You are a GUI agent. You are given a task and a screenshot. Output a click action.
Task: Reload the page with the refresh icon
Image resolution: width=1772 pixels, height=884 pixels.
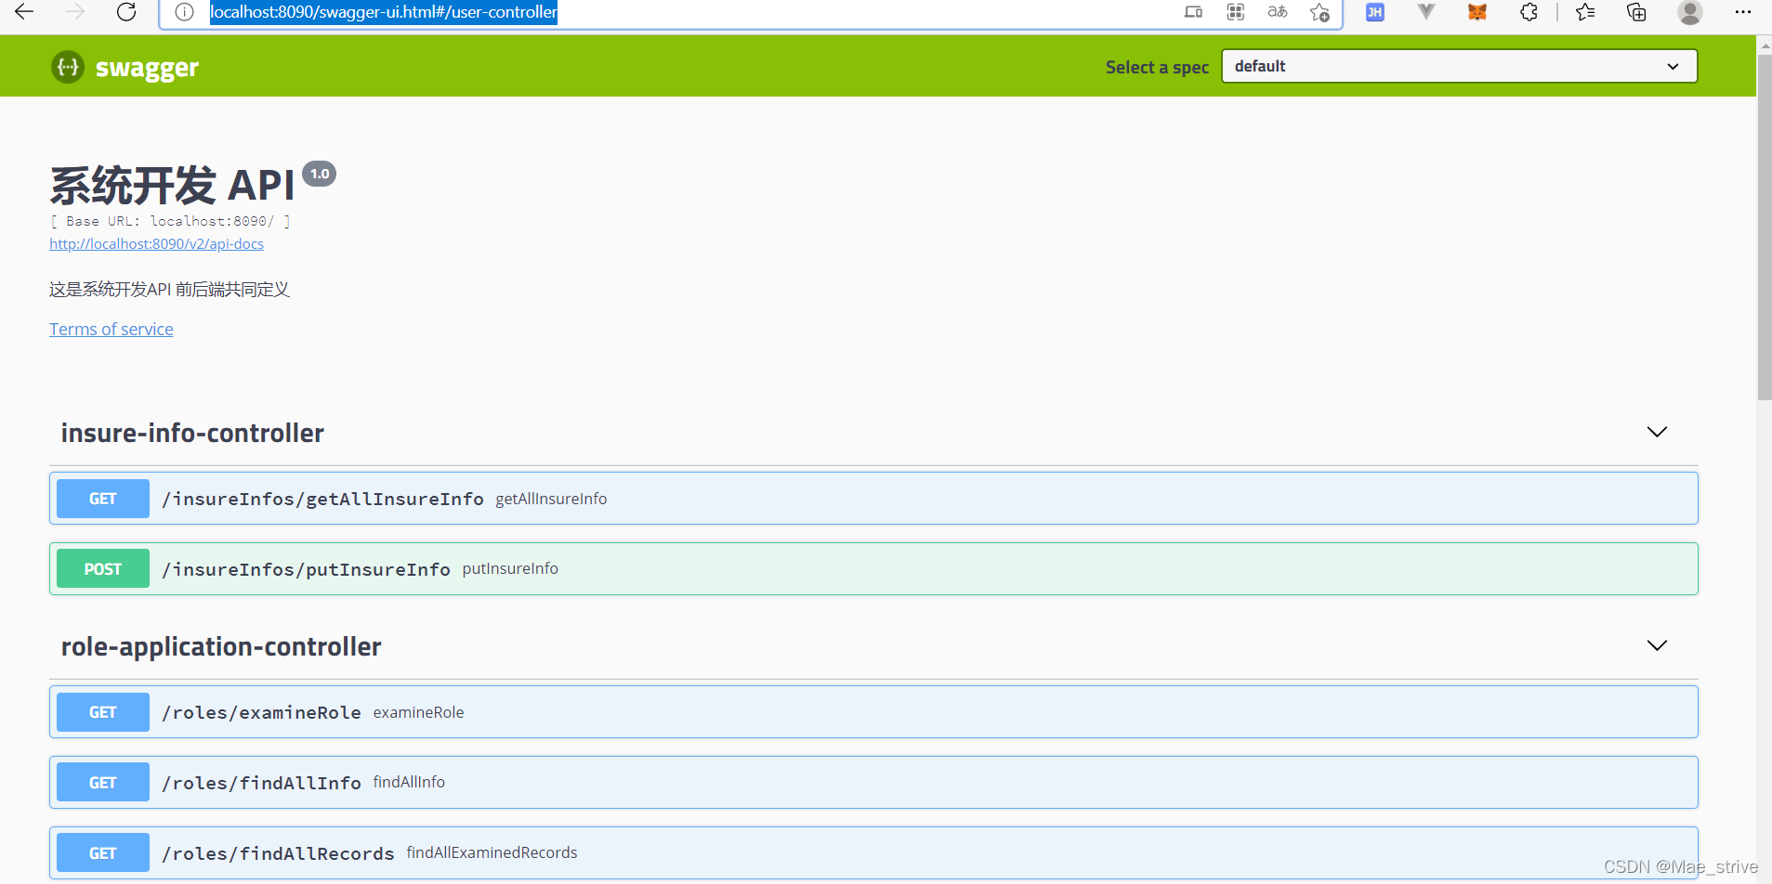pos(126,12)
